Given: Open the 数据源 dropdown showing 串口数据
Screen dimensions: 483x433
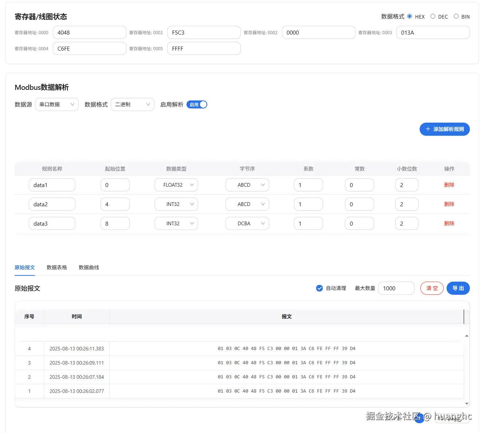Looking at the screenshot, I should point(57,104).
